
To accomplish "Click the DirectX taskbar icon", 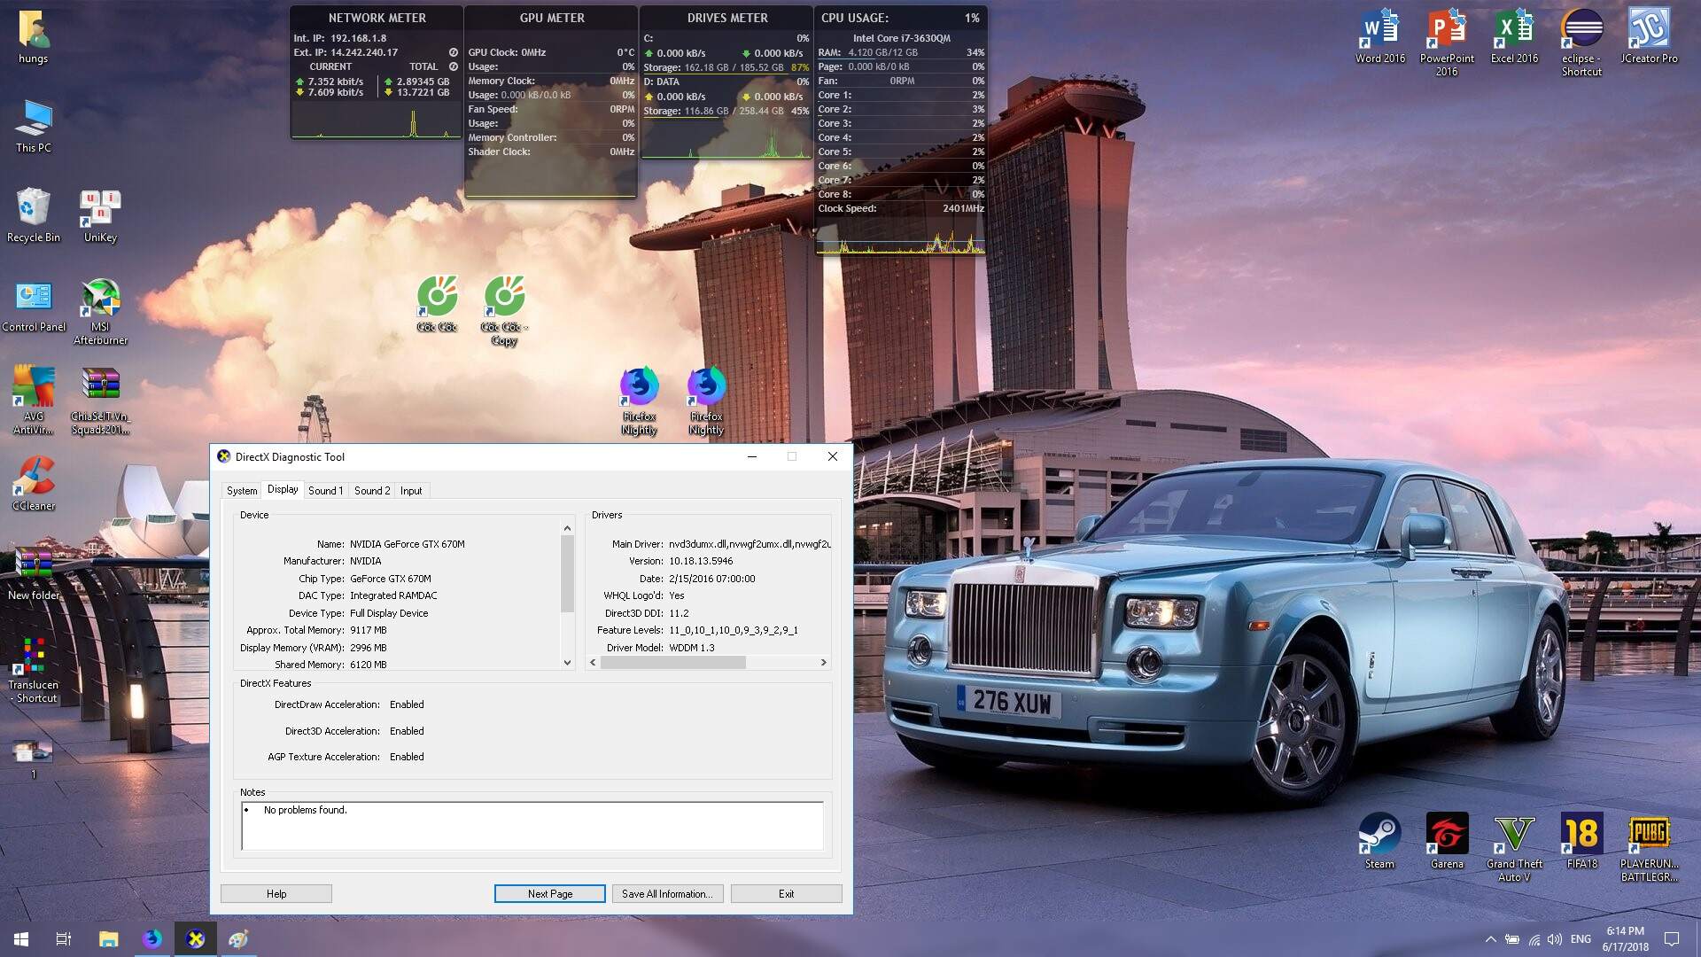I will (196, 938).
